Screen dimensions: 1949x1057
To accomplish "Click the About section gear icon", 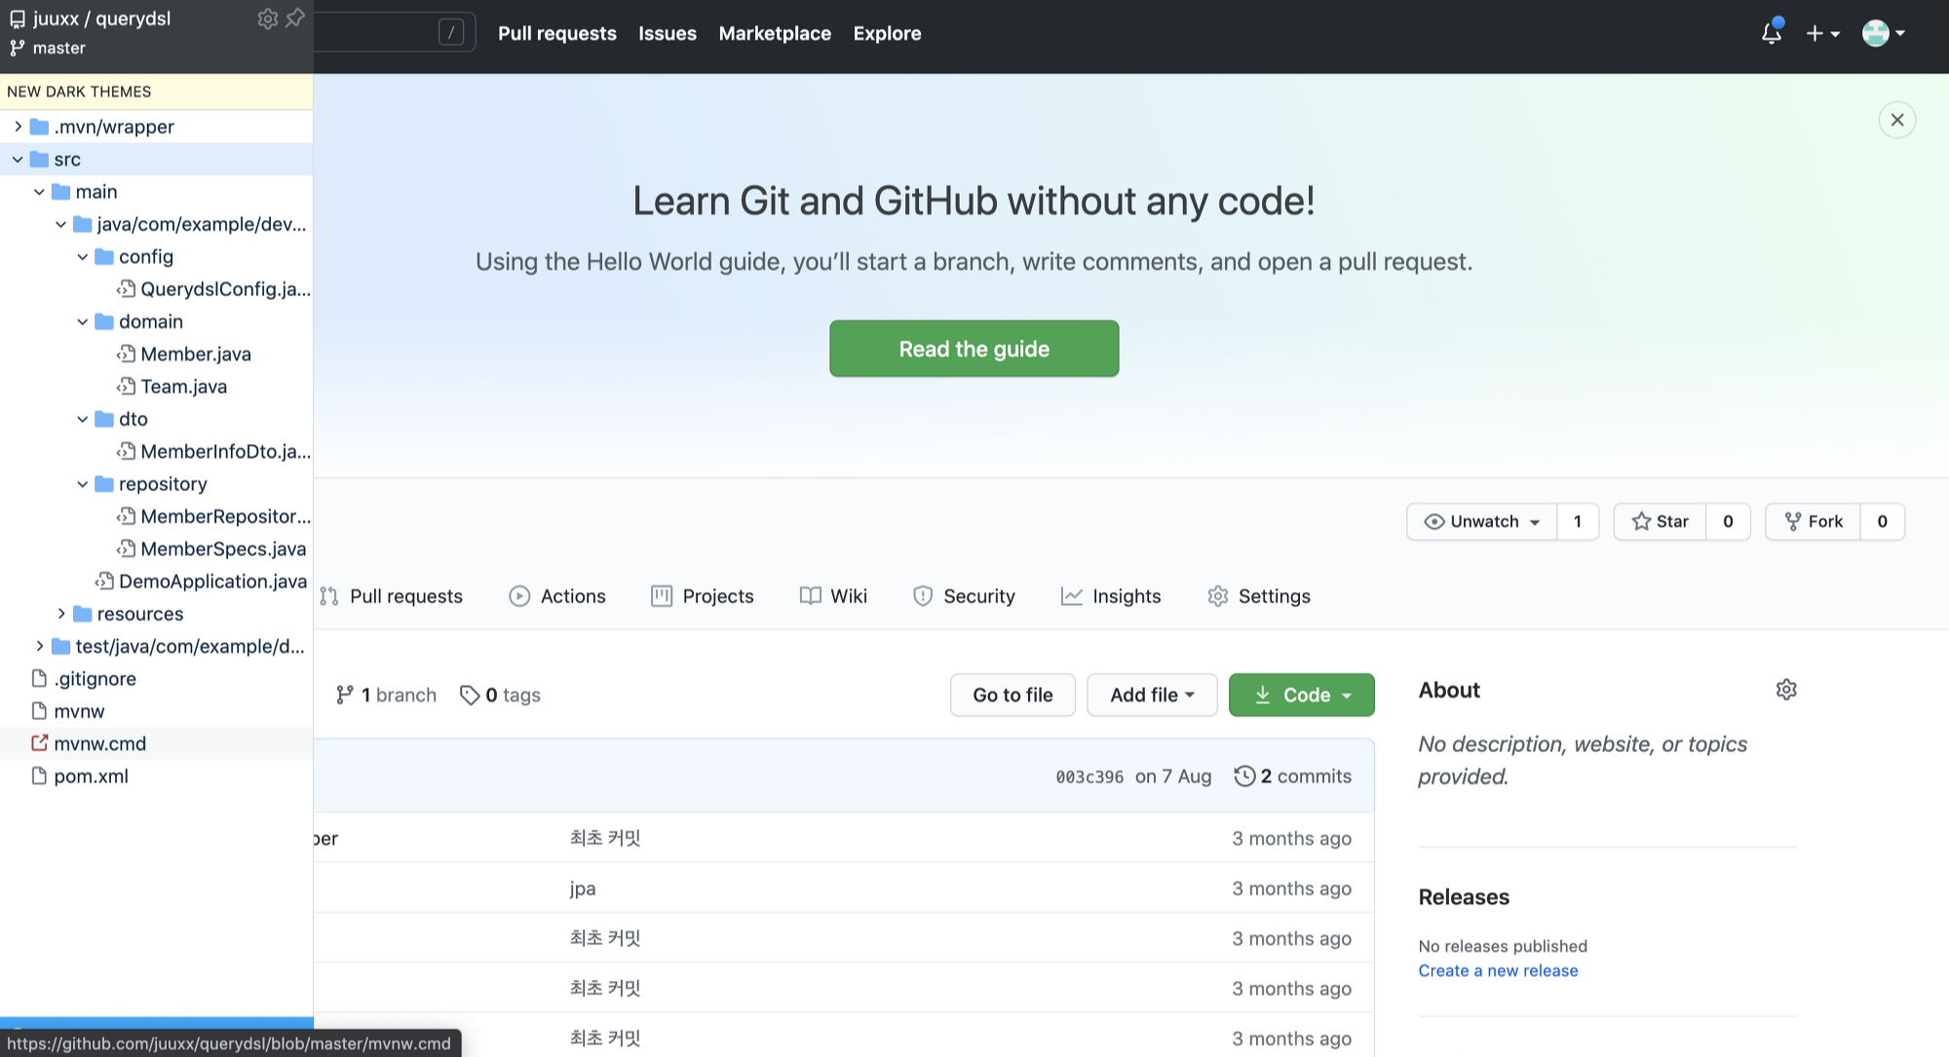I will tap(1785, 690).
